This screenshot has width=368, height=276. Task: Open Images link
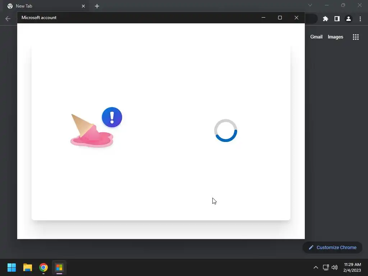(x=335, y=37)
